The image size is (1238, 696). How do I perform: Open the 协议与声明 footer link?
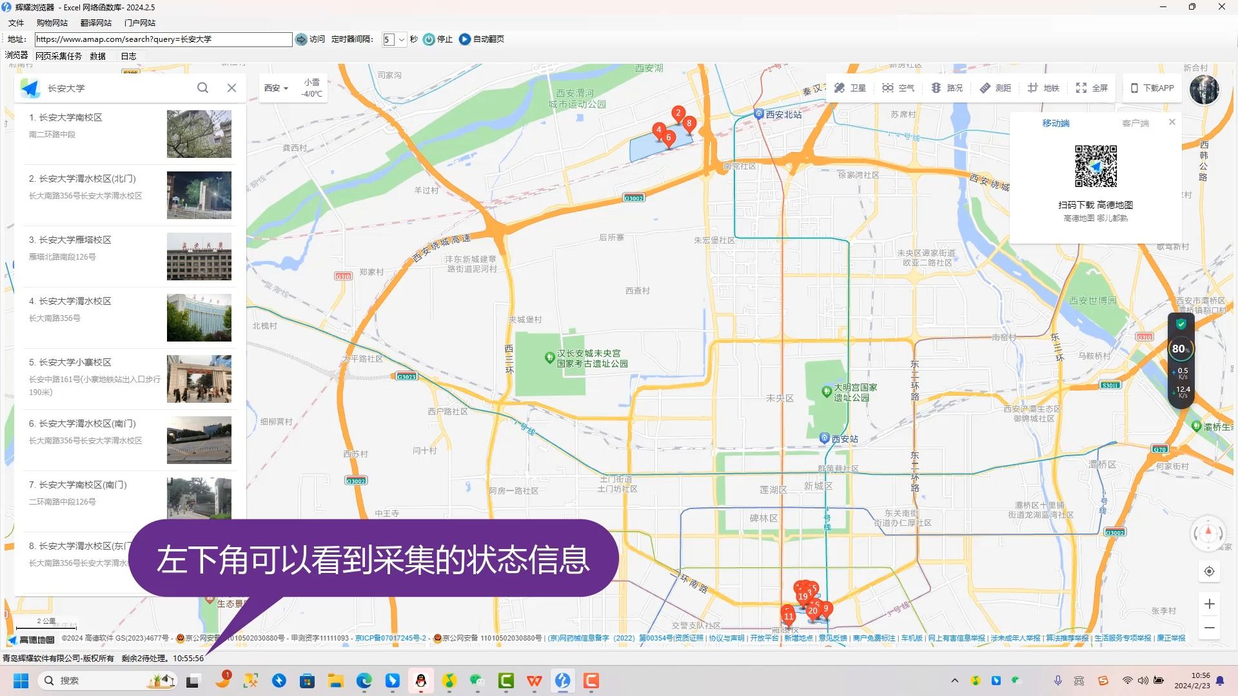(726, 638)
